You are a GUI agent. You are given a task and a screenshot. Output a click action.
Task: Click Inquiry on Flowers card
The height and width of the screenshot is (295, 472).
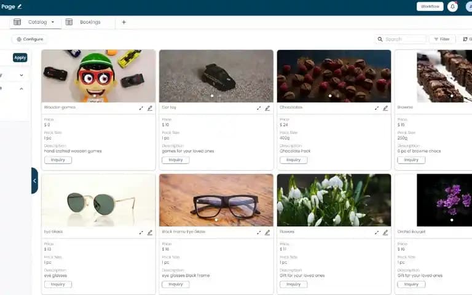(294, 285)
